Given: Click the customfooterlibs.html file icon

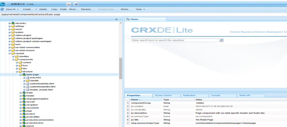Looking at the screenshot, I should click(27, 84).
